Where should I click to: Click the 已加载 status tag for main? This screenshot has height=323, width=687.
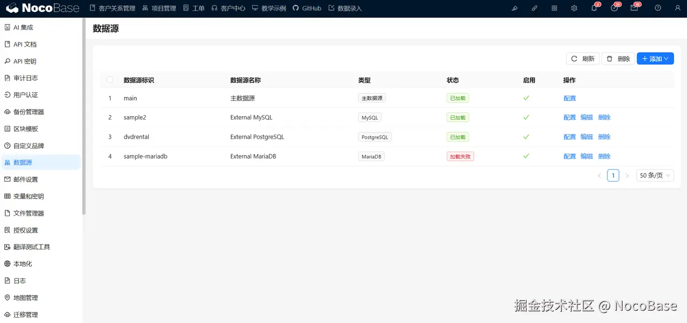pyautogui.click(x=457, y=98)
